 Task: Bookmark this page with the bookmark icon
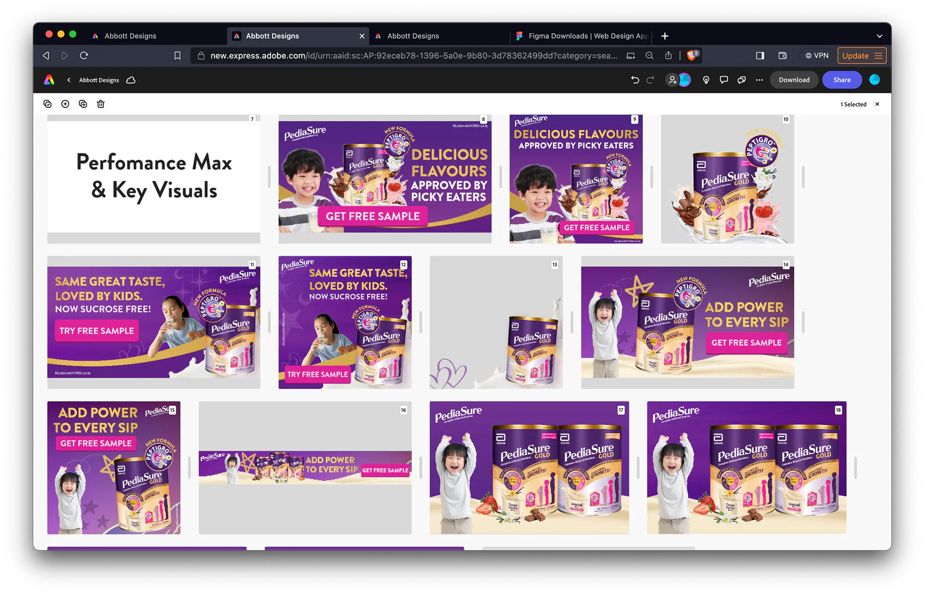pyautogui.click(x=177, y=55)
